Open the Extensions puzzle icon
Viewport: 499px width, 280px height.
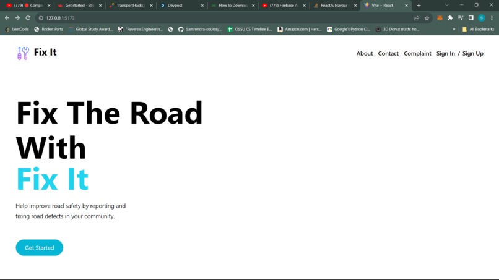click(450, 18)
